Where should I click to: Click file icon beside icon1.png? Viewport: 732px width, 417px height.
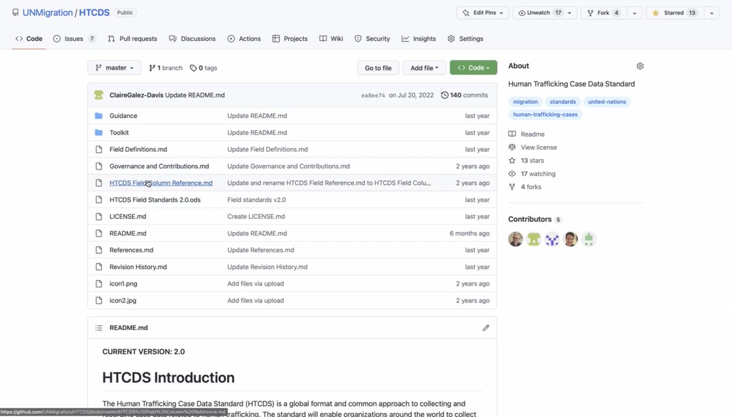99,284
